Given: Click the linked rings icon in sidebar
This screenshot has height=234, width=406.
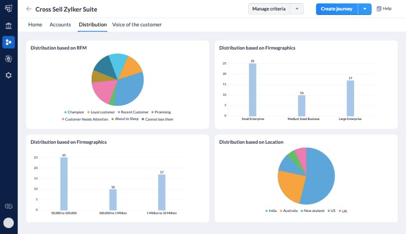Looking at the screenshot, I should point(8,206).
